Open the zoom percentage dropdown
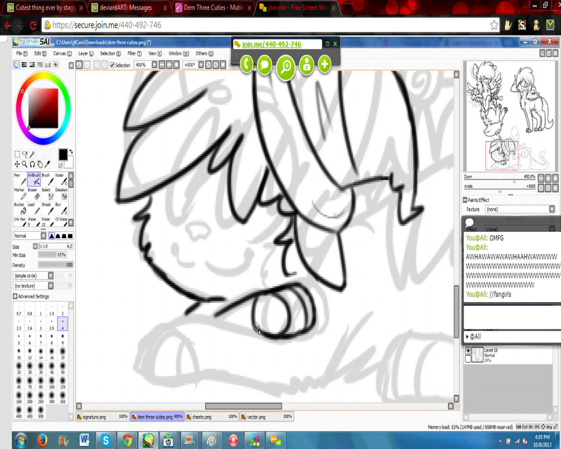The width and height of the screenshot is (561, 449). [154, 65]
